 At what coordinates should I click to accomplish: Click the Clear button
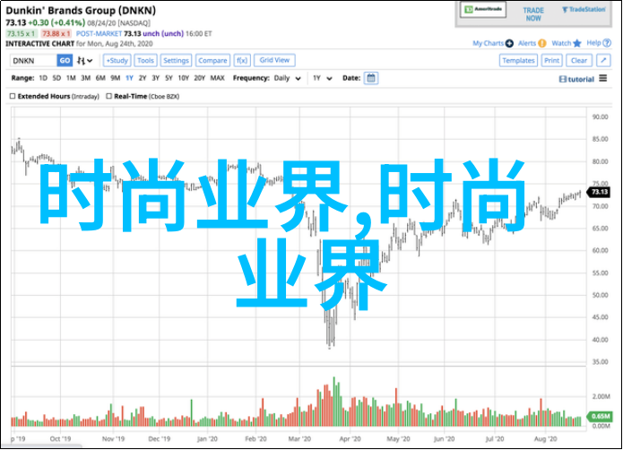579,60
